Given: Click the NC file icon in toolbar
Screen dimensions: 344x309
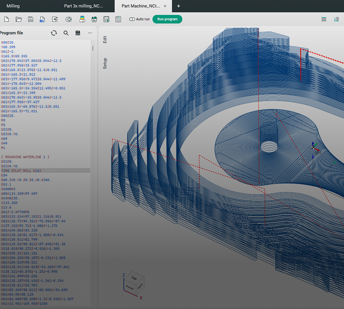Looking at the screenshot, I should click(42, 19).
